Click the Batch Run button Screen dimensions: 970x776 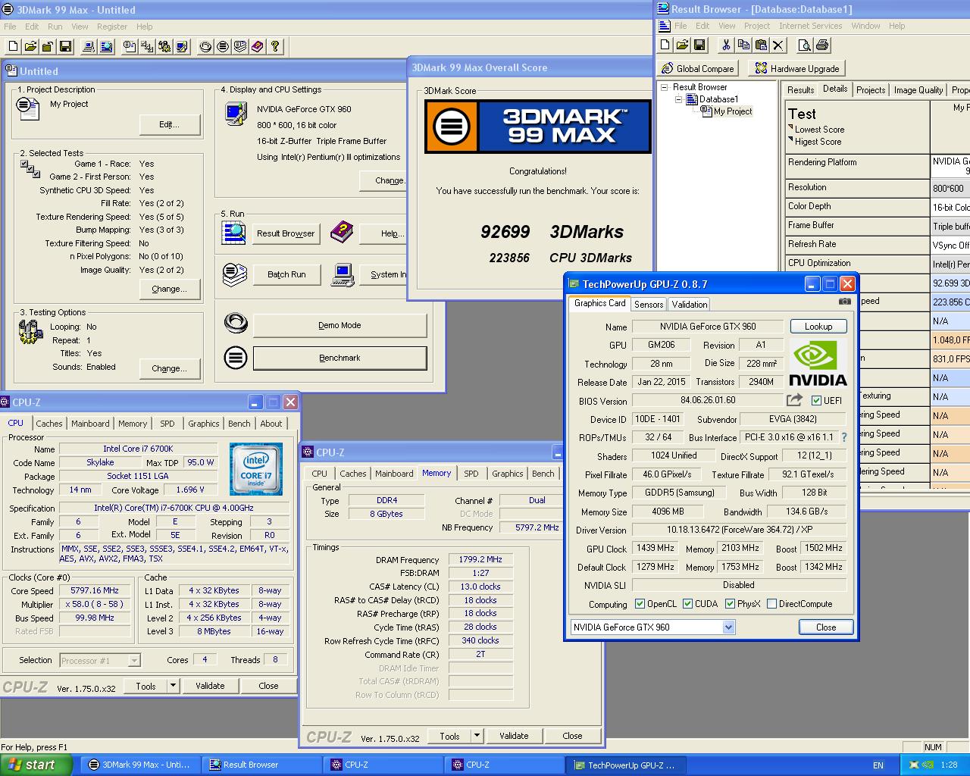pyautogui.click(x=286, y=274)
